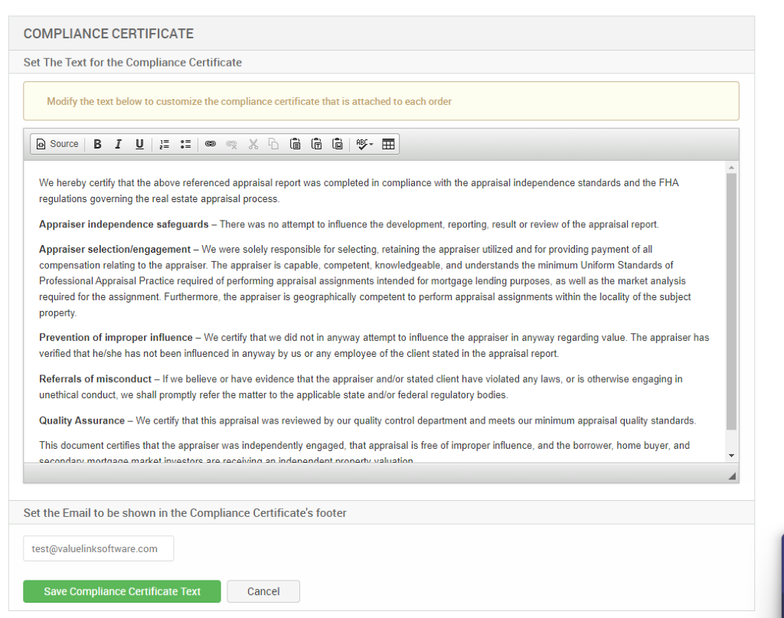Toggle underline formatting

(x=139, y=144)
